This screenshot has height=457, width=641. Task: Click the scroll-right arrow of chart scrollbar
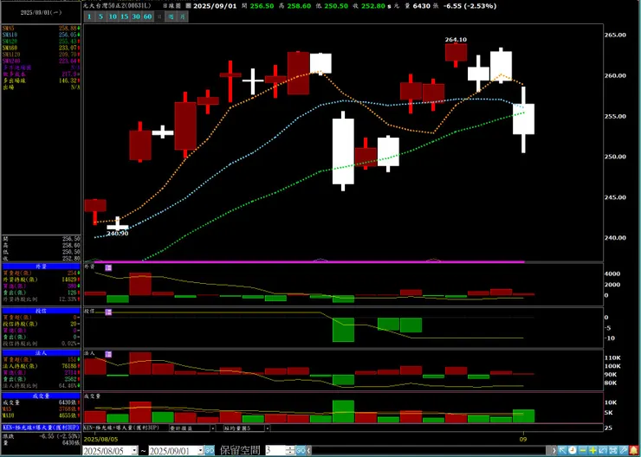click(554, 450)
